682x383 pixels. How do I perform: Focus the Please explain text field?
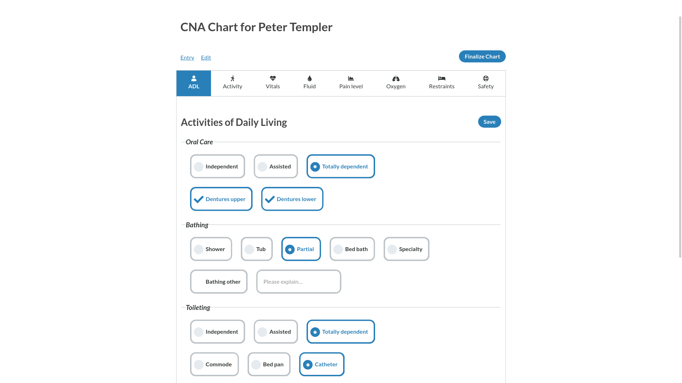tap(298, 282)
